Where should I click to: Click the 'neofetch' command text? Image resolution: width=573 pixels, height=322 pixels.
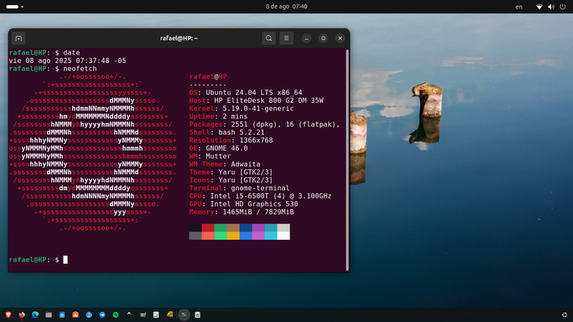[80, 69]
